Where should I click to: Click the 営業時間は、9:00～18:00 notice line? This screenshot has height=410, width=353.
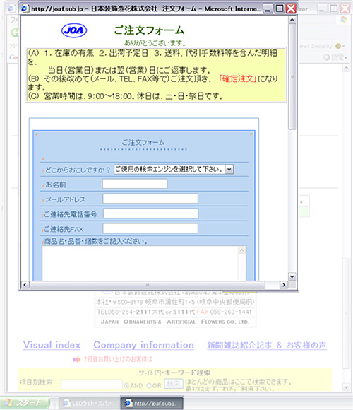click(x=125, y=96)
